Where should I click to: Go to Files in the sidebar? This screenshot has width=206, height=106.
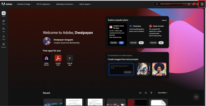4,29
